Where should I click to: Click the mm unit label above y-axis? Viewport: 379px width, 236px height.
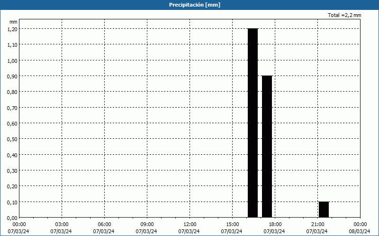13,22
